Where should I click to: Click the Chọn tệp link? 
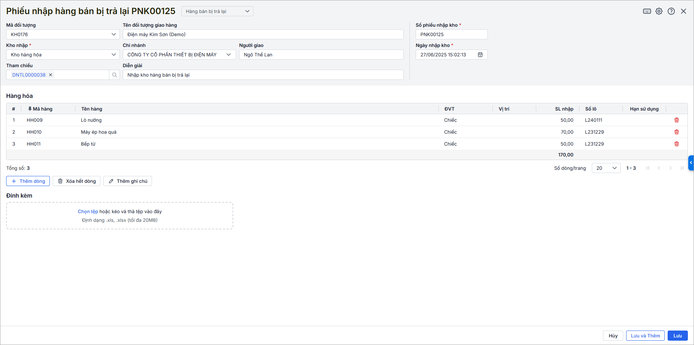tap(88, 211)
